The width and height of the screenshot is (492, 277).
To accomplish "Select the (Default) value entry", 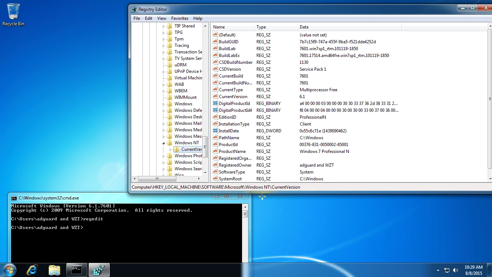I will point(227,35).
